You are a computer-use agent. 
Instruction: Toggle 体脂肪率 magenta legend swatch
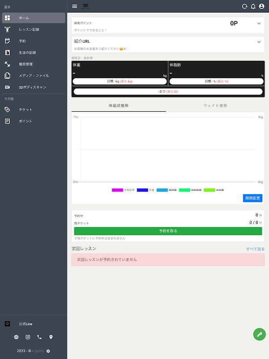(117, 190)
